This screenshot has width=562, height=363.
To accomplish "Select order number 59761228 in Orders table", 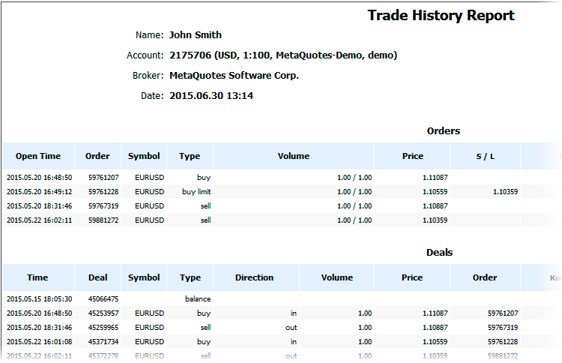I will [103, 192].
